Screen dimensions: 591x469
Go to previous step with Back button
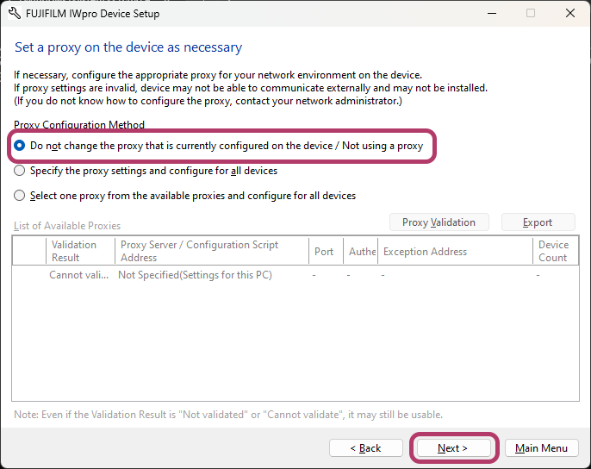(365, 447)
